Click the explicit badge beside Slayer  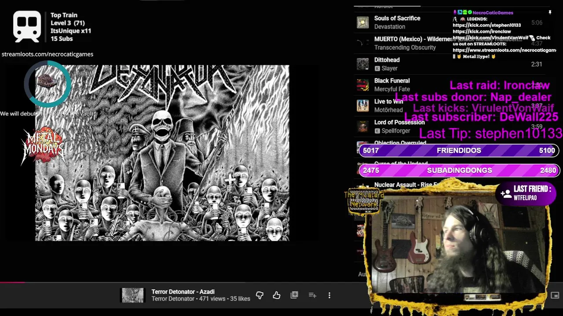(x=377, y=68)
